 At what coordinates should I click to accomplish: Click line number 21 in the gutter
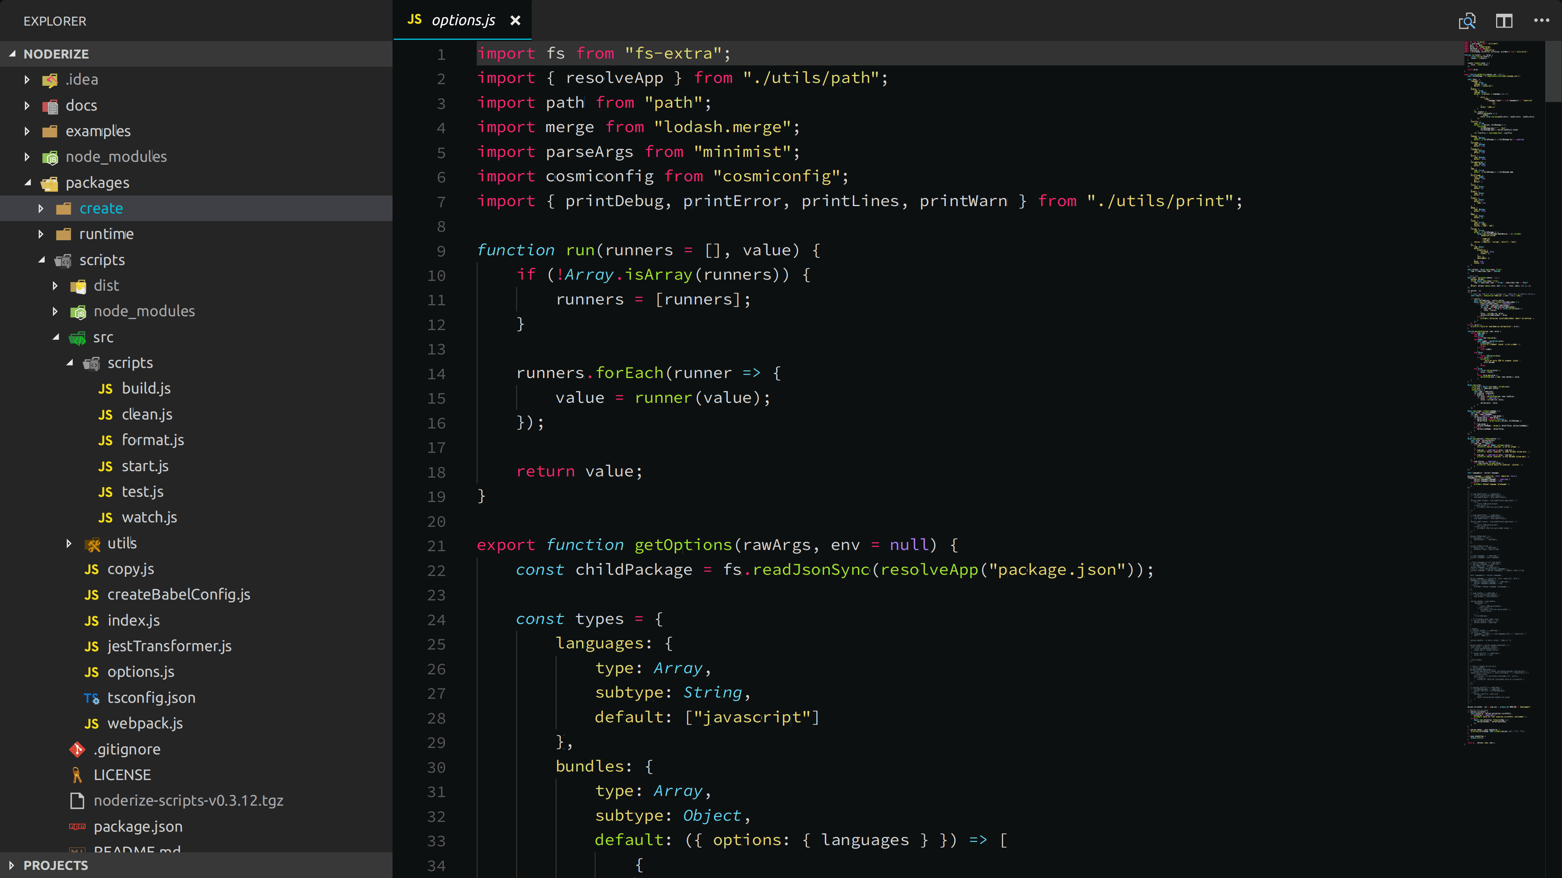[436, 546]
